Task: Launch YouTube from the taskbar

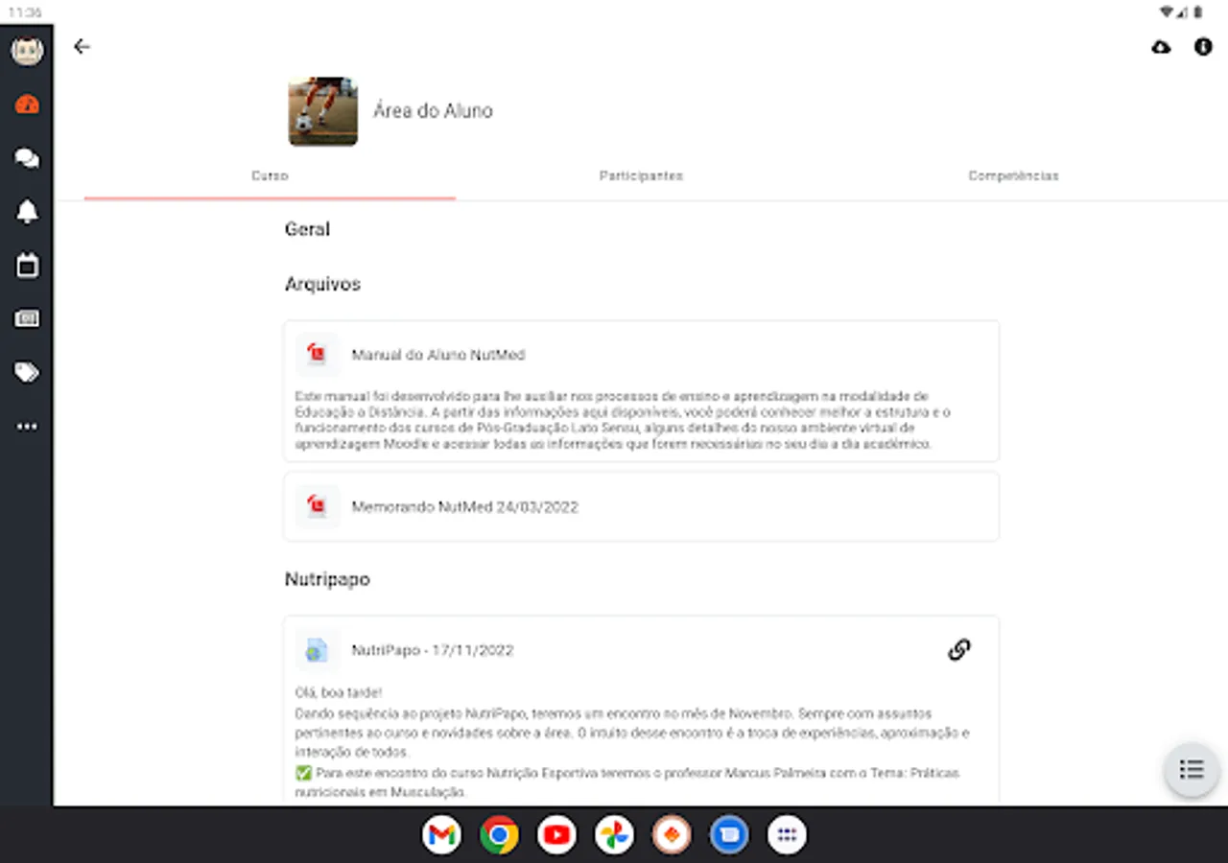Action: click(x=556, y=836)
